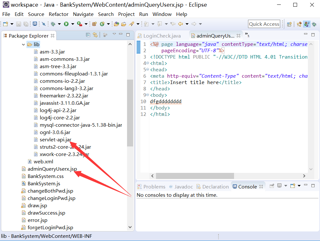Close the Package Explorer tab

click(53, 36)
